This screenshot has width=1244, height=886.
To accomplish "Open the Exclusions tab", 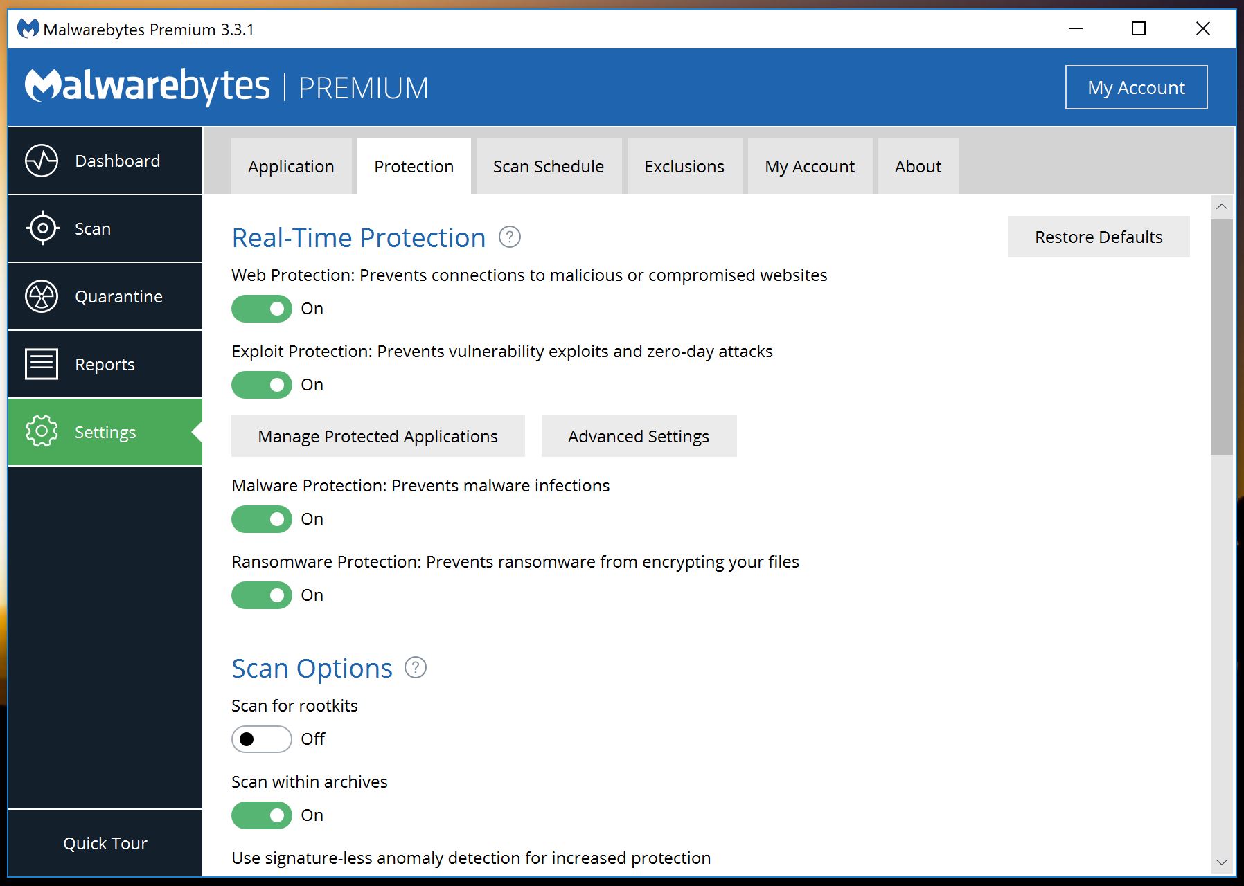I will tap(684, 166).
